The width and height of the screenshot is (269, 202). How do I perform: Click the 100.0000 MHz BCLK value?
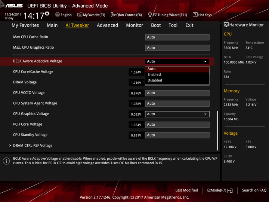coord(234,62)
